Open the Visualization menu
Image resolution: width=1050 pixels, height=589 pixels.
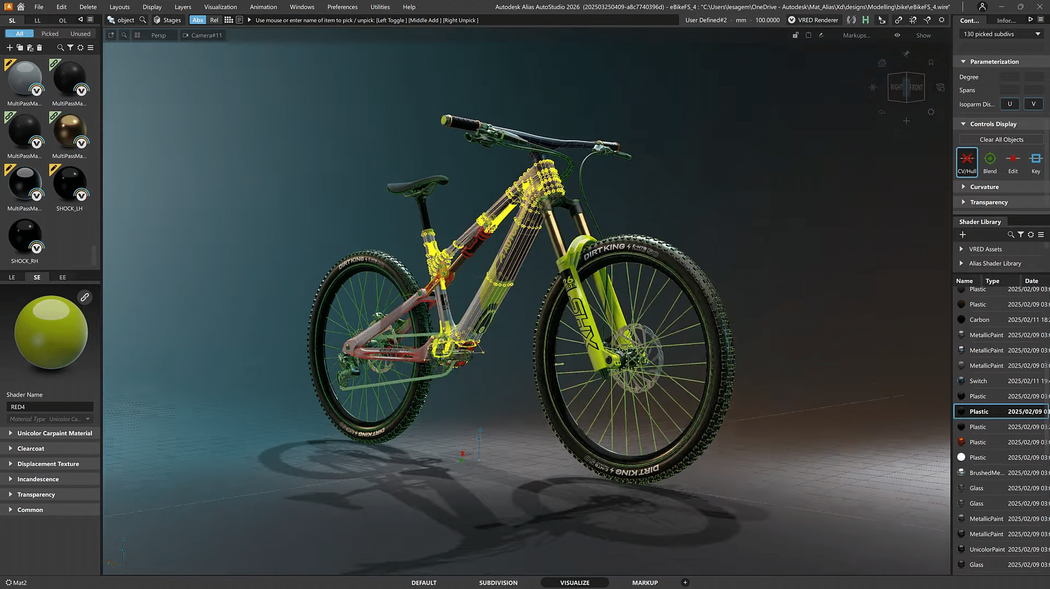point(220,7)
